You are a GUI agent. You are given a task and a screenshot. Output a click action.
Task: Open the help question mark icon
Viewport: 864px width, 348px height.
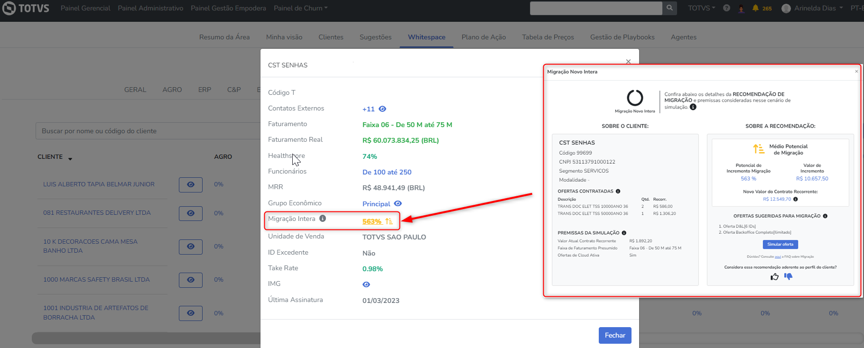click(726, 8)
